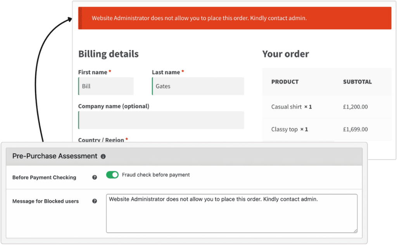Click the Company name optional field
The height and width of the screenshot is (245, 397).
(x=161, y=120)
